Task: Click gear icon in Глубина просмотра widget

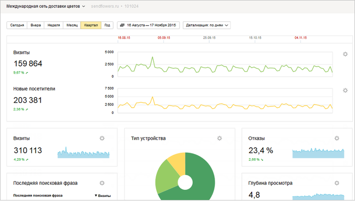Action: [x=337, y=183]
